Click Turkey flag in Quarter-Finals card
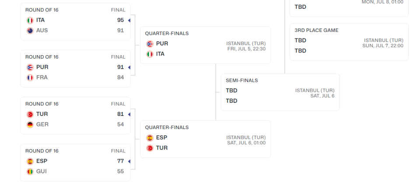420x182 pixels. pos(150,148)
